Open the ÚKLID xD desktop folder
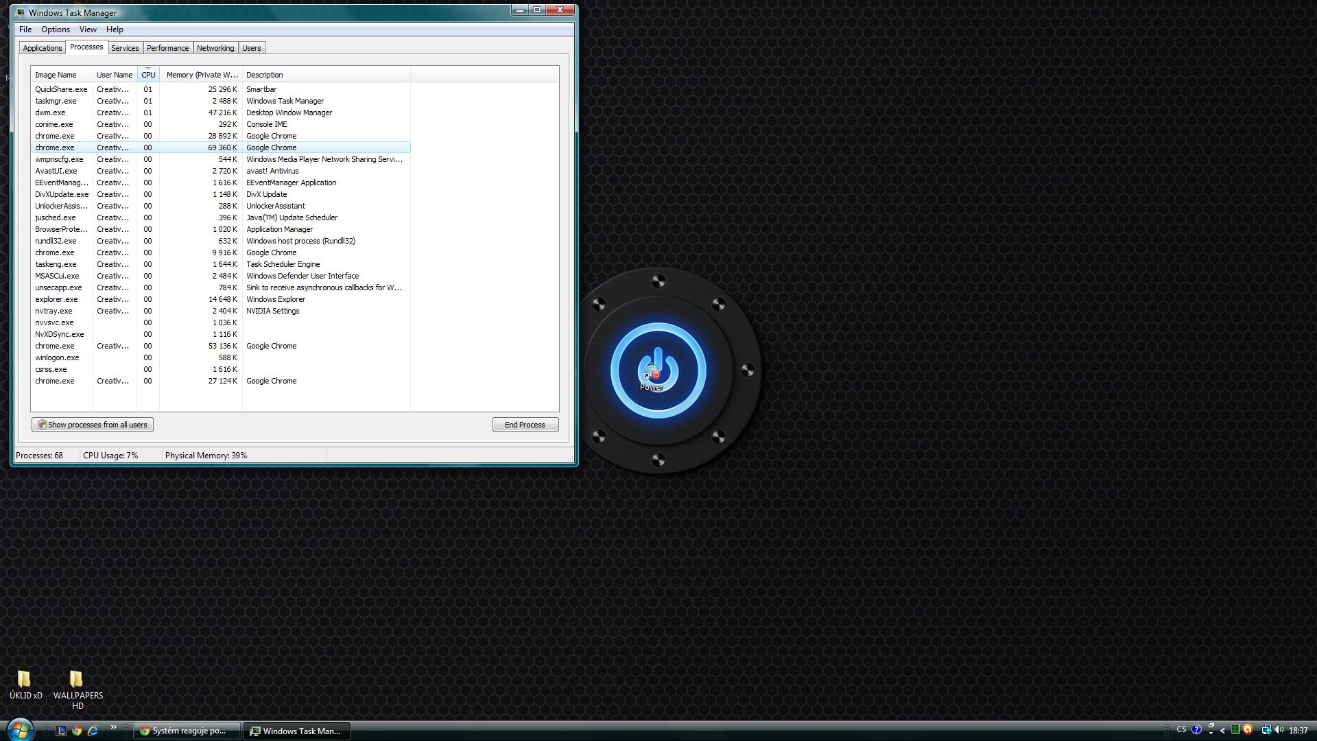Viewport: 1317px width, 741px height. [x=25, y=679]
